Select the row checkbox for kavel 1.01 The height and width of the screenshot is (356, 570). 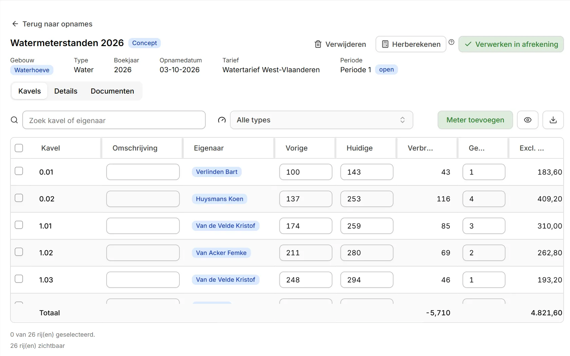point(19,225)
